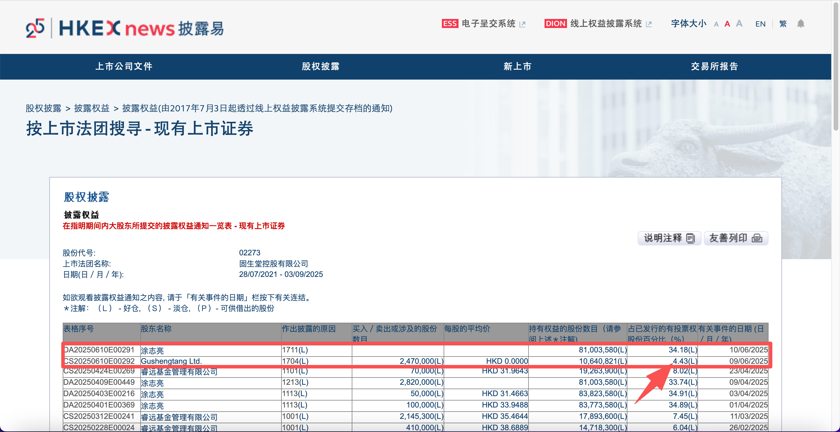Switch language to EN

(760, 24)
